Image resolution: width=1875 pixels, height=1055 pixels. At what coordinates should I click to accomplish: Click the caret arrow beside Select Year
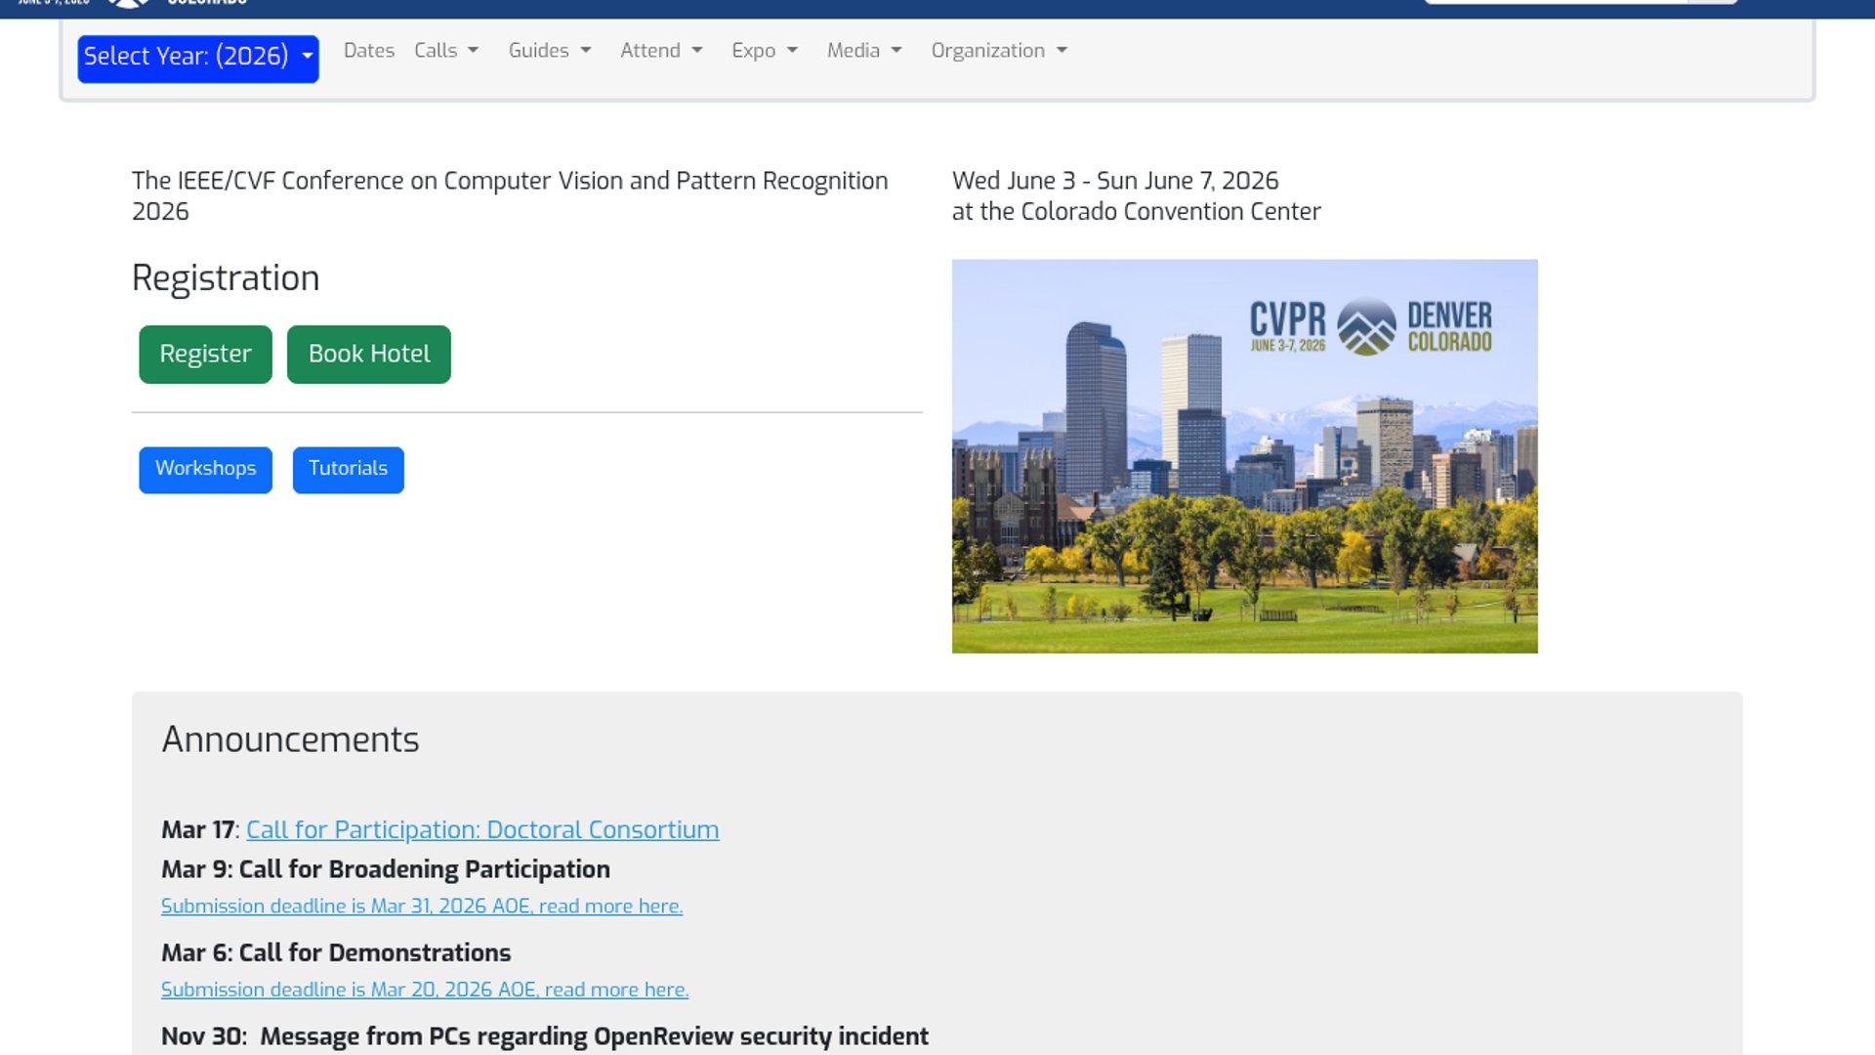coord(308,57)
